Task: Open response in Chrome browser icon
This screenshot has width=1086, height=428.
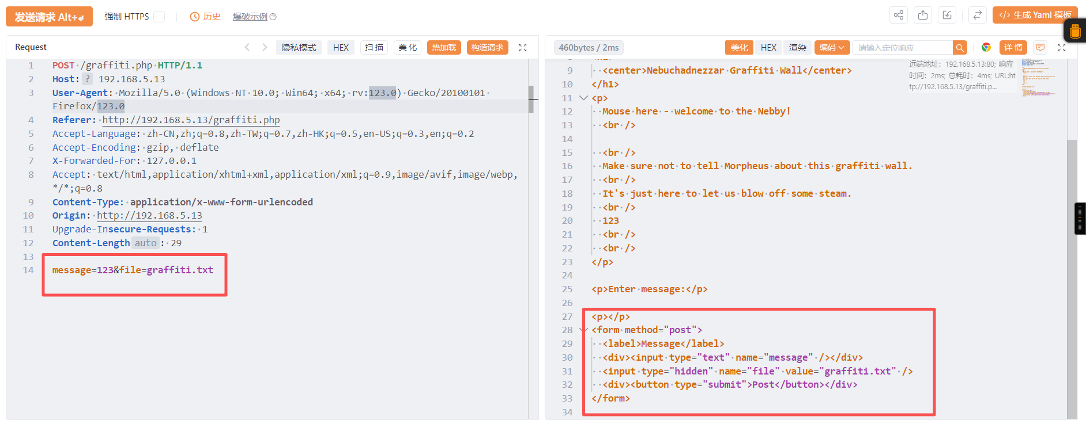Action: point(986,48)
